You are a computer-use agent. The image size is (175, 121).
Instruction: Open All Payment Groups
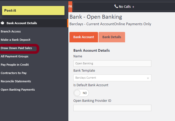click(15, 56)
